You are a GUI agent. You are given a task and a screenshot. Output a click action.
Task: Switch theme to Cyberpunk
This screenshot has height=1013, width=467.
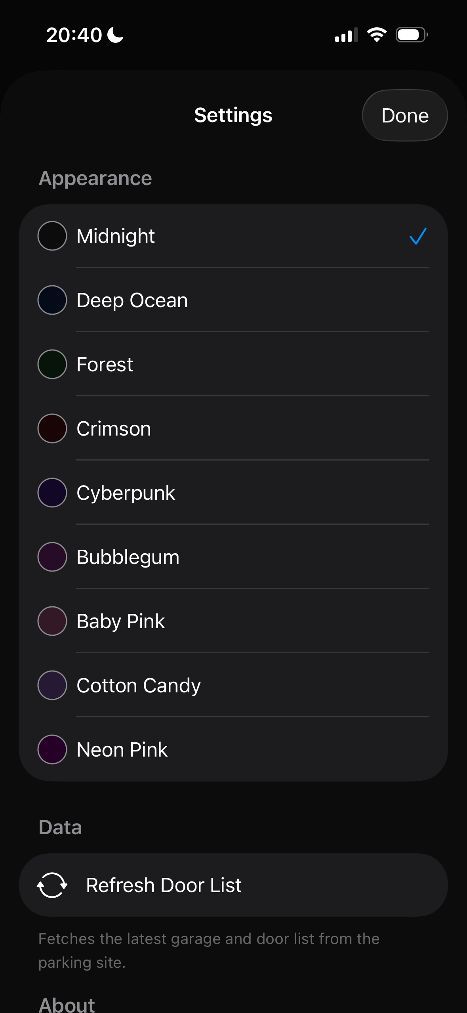233,493
